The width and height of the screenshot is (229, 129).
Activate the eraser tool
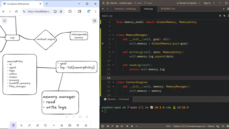37,125
